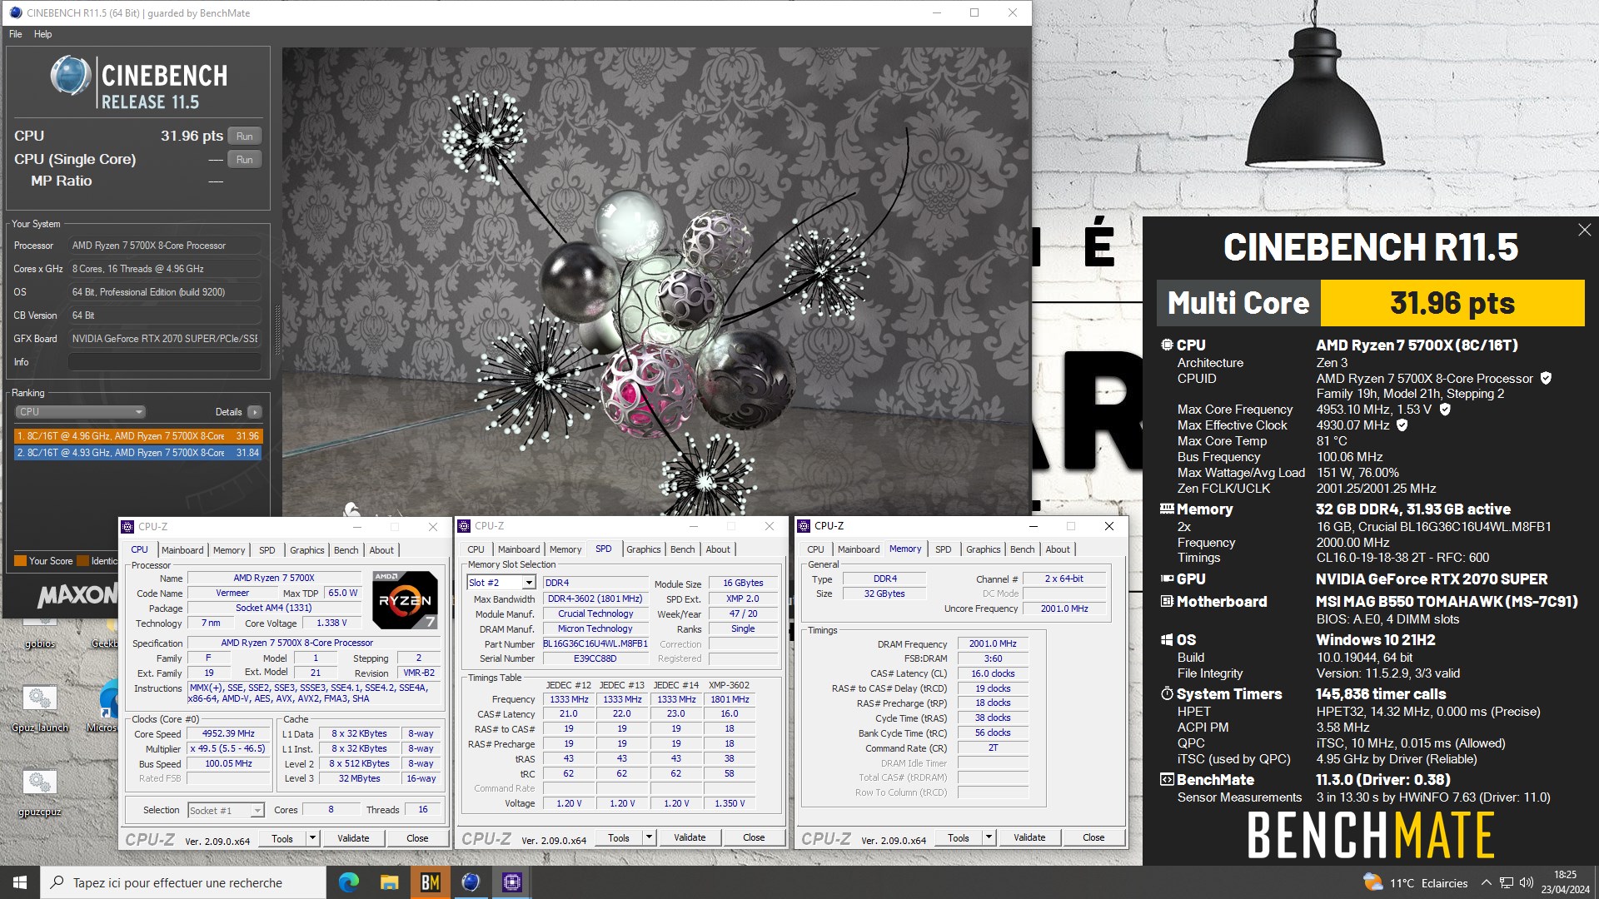Screen dimensions: 1599x899
Task: Open Tools dropdown arrow in SPD CPU-Z
Action: tap(649, 837)
